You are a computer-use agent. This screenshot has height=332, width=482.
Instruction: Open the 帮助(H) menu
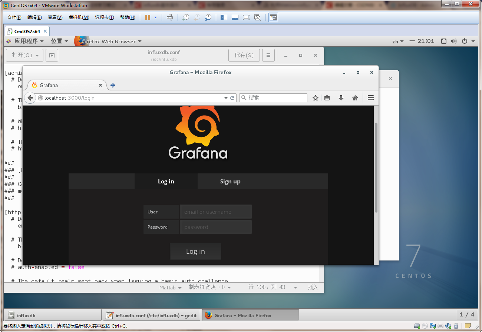(128, 17)
